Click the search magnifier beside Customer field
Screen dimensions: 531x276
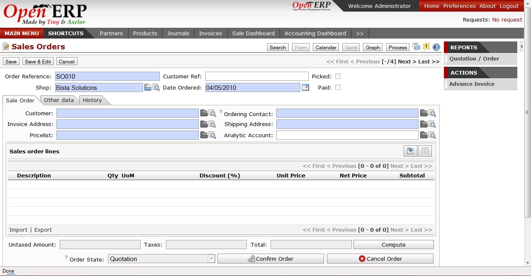click(x=212, y=113)
